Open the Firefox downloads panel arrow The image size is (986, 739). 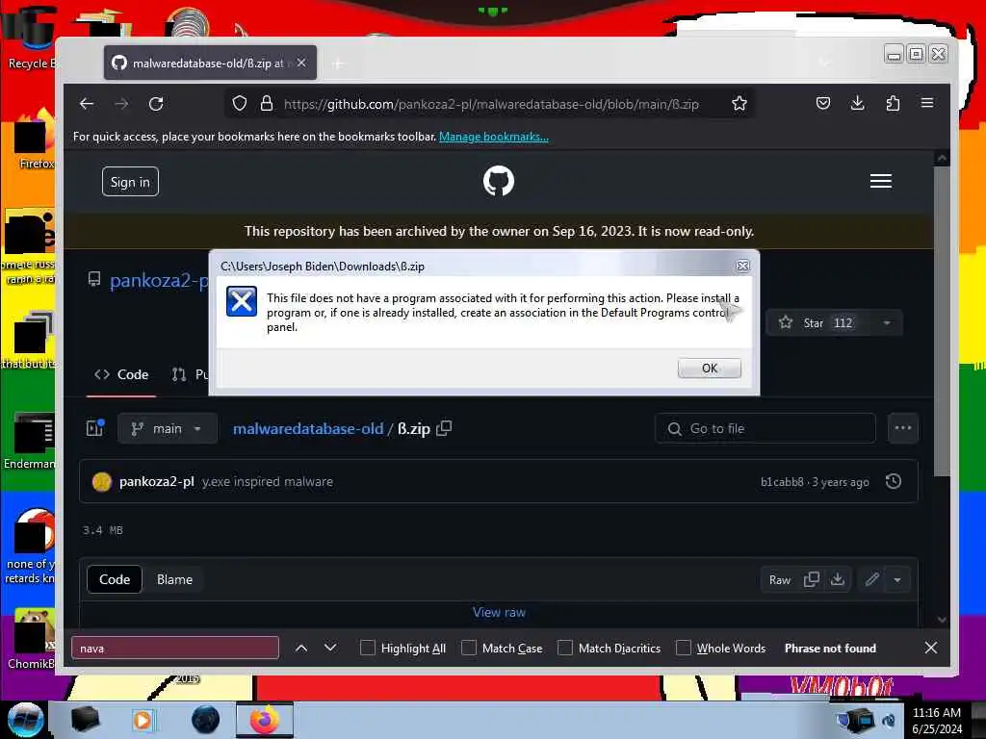click(x=857, y=103)
